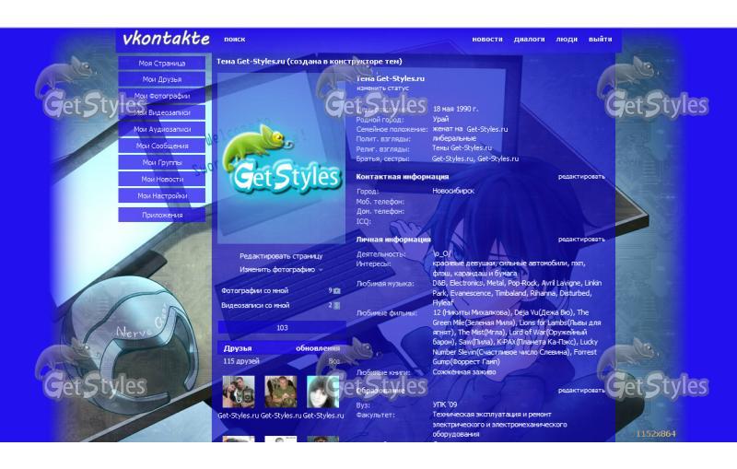Click the video icon beside Видеозаписи со мной
Screen dimensions: 737x469
coord(336,305)
